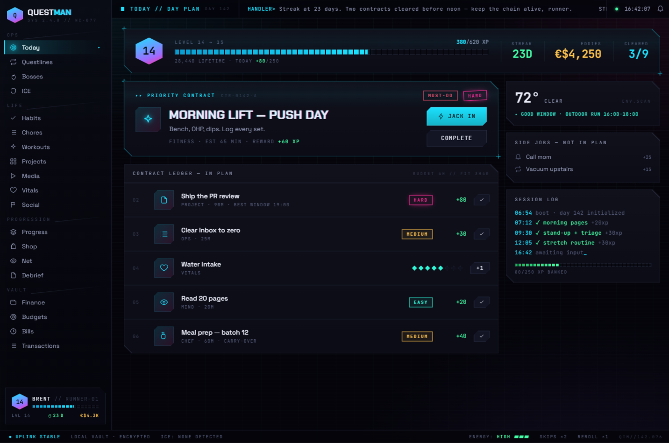Viewport: 669px width, 443px height.
Task: Select Chores in sidebar
Action: point(56,133)
